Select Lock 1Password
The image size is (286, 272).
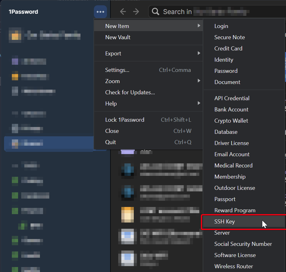(125, 120)
